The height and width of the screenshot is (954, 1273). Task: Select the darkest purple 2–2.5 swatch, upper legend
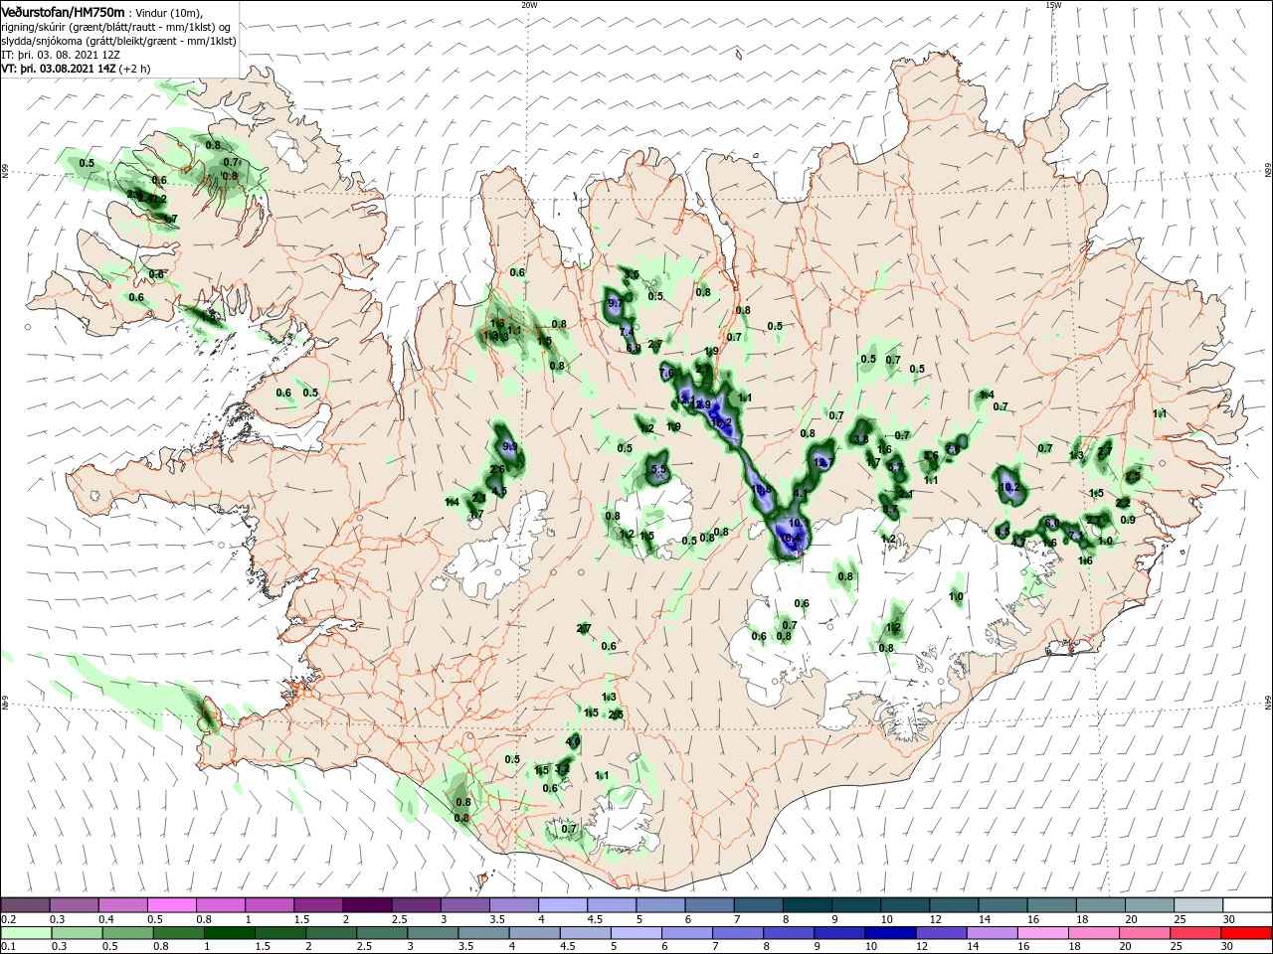coord(367,905)
